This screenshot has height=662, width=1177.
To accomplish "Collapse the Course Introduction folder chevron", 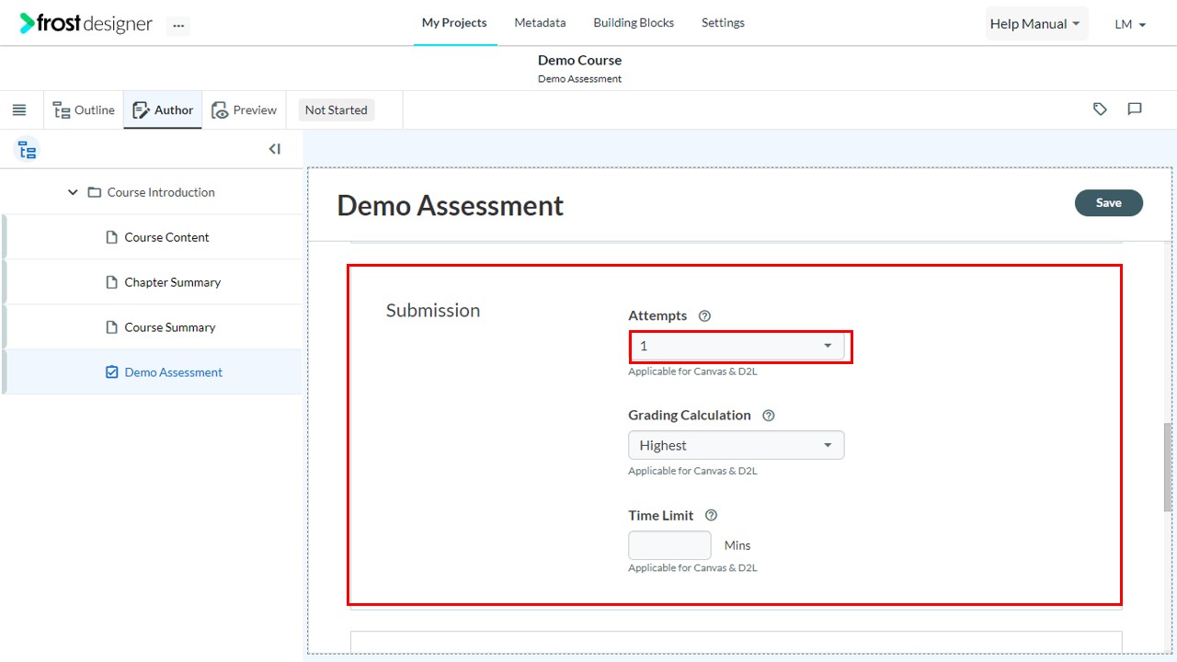I will pos(73,193).
